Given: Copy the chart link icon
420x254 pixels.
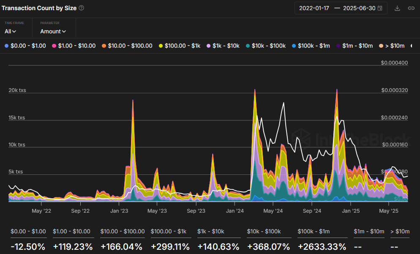Looking at the screenshot, I should (x=411, y=8).
